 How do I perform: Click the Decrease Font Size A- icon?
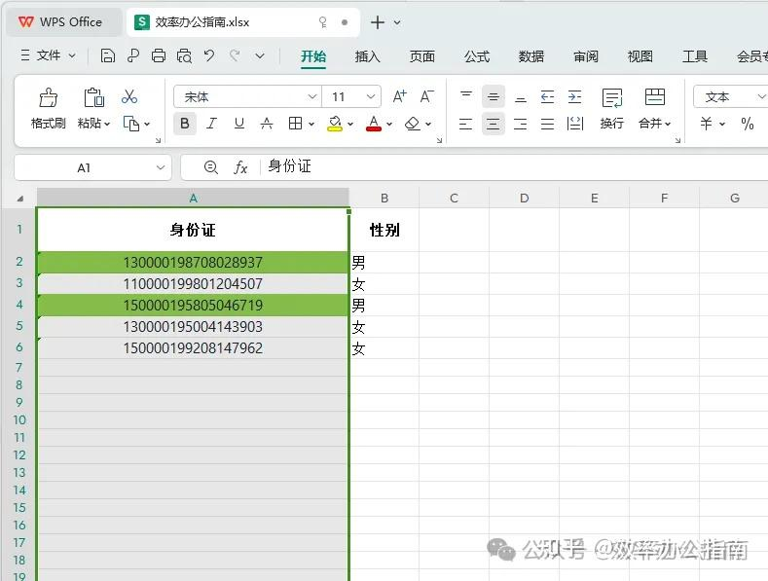click(426, 96)
